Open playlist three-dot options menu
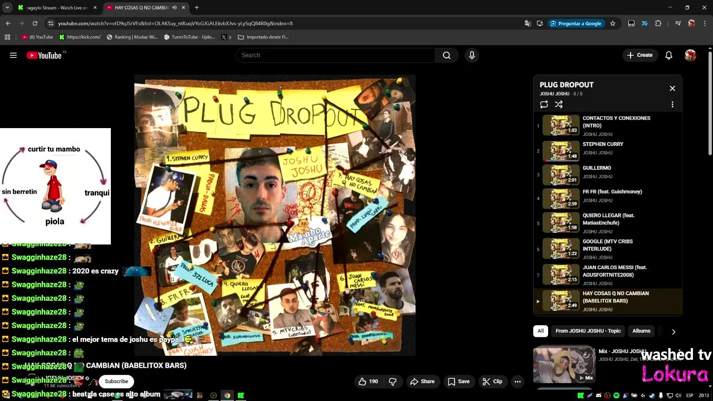 pos(672,104)
